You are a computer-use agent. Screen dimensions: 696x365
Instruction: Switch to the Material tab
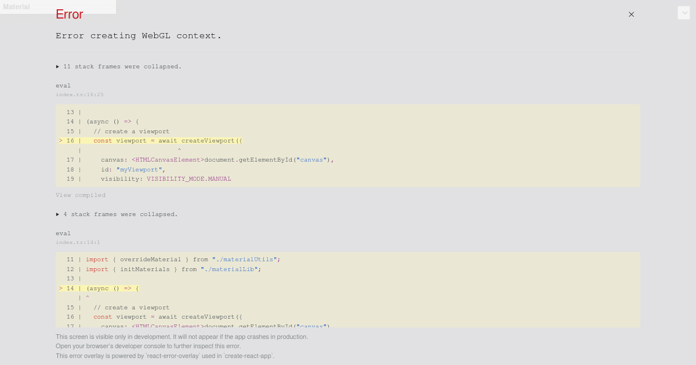pyautogui.click(x=16, y=7)
